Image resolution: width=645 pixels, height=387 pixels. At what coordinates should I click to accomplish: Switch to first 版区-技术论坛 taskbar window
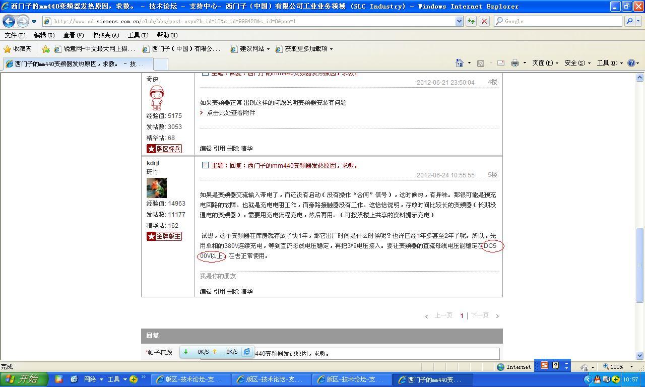point(191,379)
